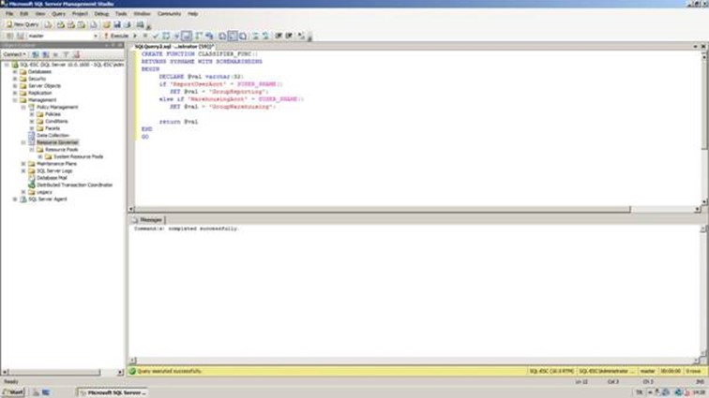709x398 pixels.
Task: Select the SQLQuery2.sql editor tab
Action: [174, 47]
